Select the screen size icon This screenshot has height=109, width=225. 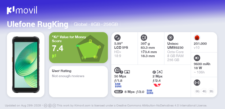point(117,38)
